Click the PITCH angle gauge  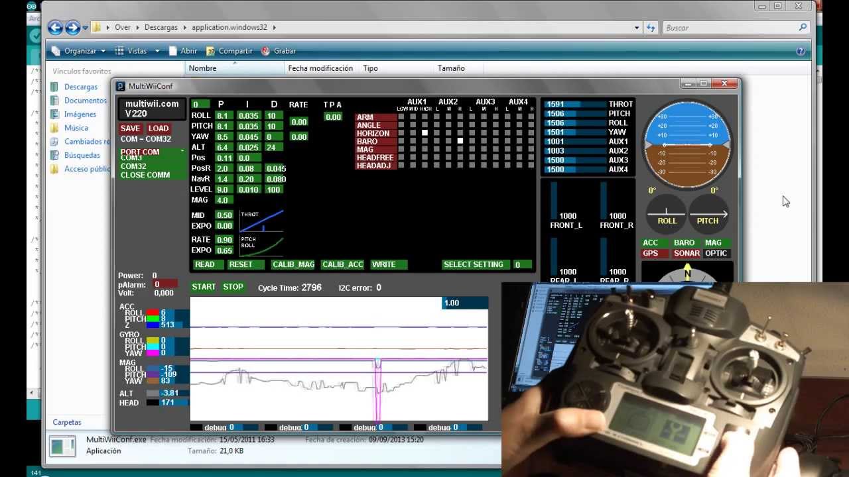click(x=708, y=215)
